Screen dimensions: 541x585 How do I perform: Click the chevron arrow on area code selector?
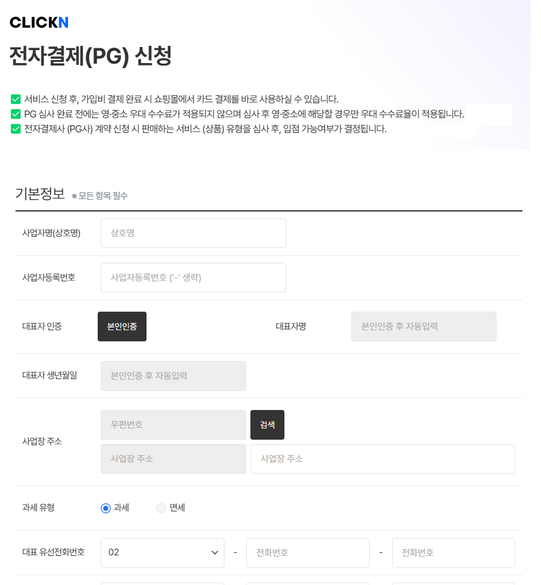(x=215, y=552)
